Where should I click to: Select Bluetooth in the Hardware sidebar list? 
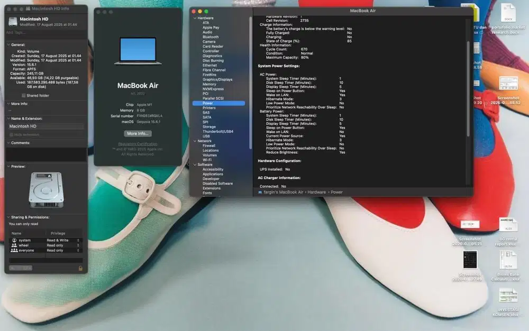point(211,36)
